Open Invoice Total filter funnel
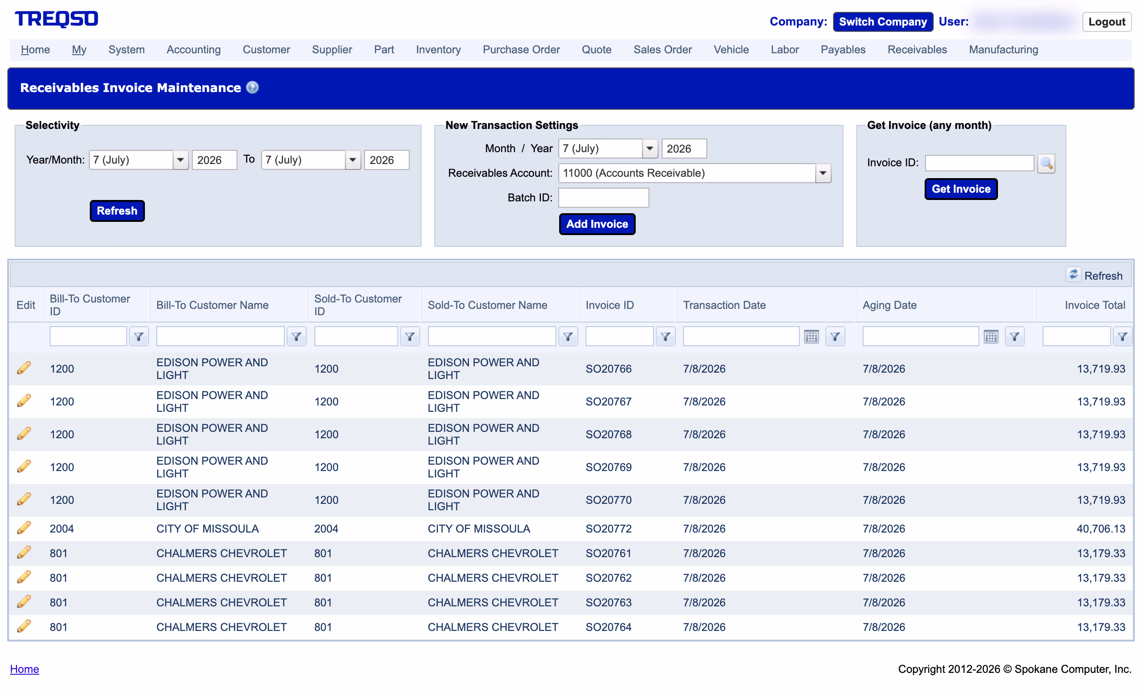The width and height of the screenshot is (1142, 697). point(1122,337)
